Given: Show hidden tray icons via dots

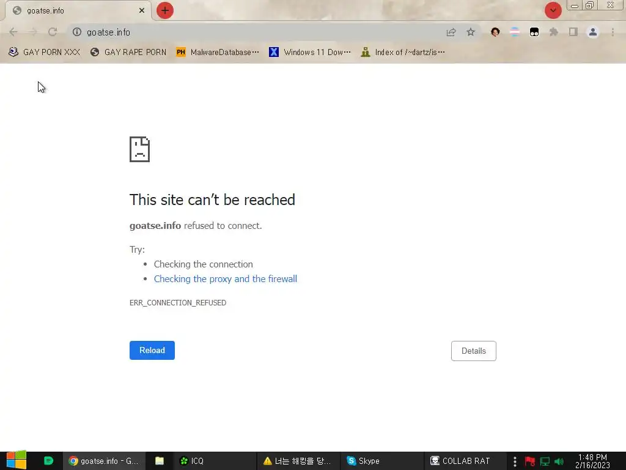Looking at the screenshot, I should click(x=515, y=461).
